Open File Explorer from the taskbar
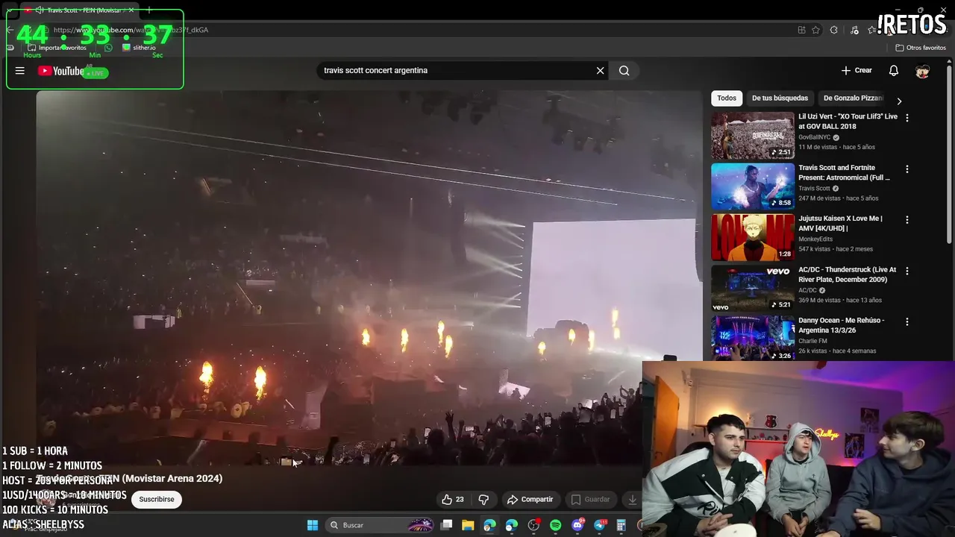This screenshot has width=955, height=537. [468, 525]
